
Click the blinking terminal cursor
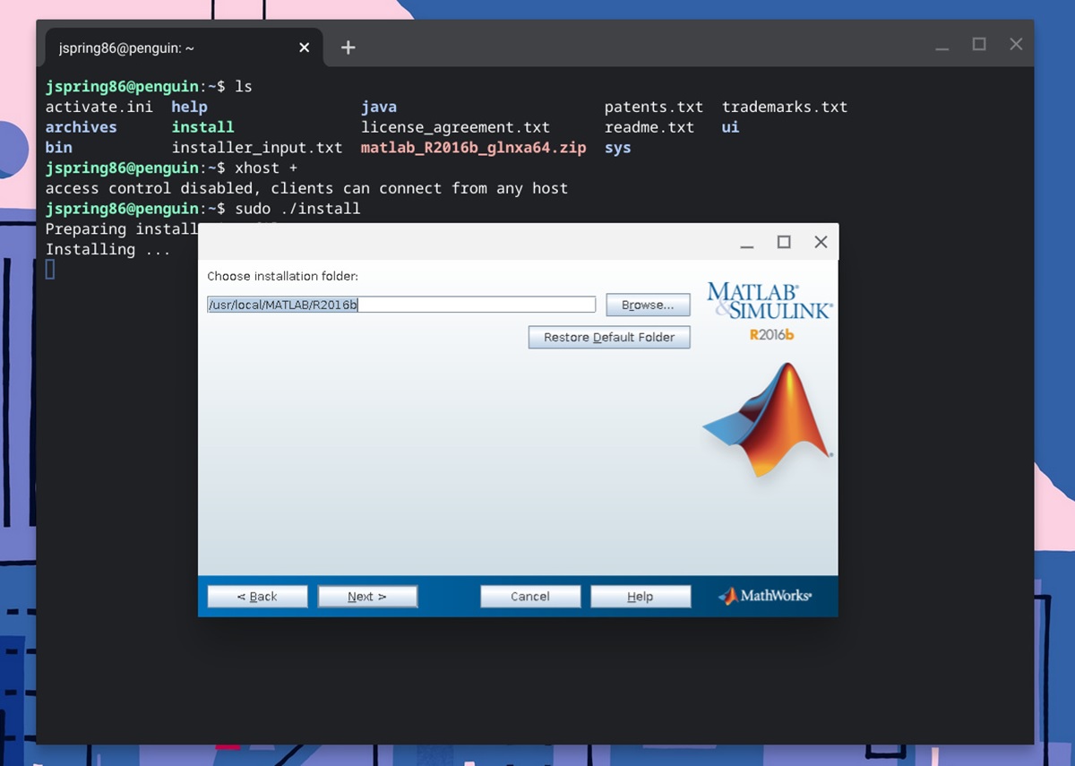click(49, 269)
